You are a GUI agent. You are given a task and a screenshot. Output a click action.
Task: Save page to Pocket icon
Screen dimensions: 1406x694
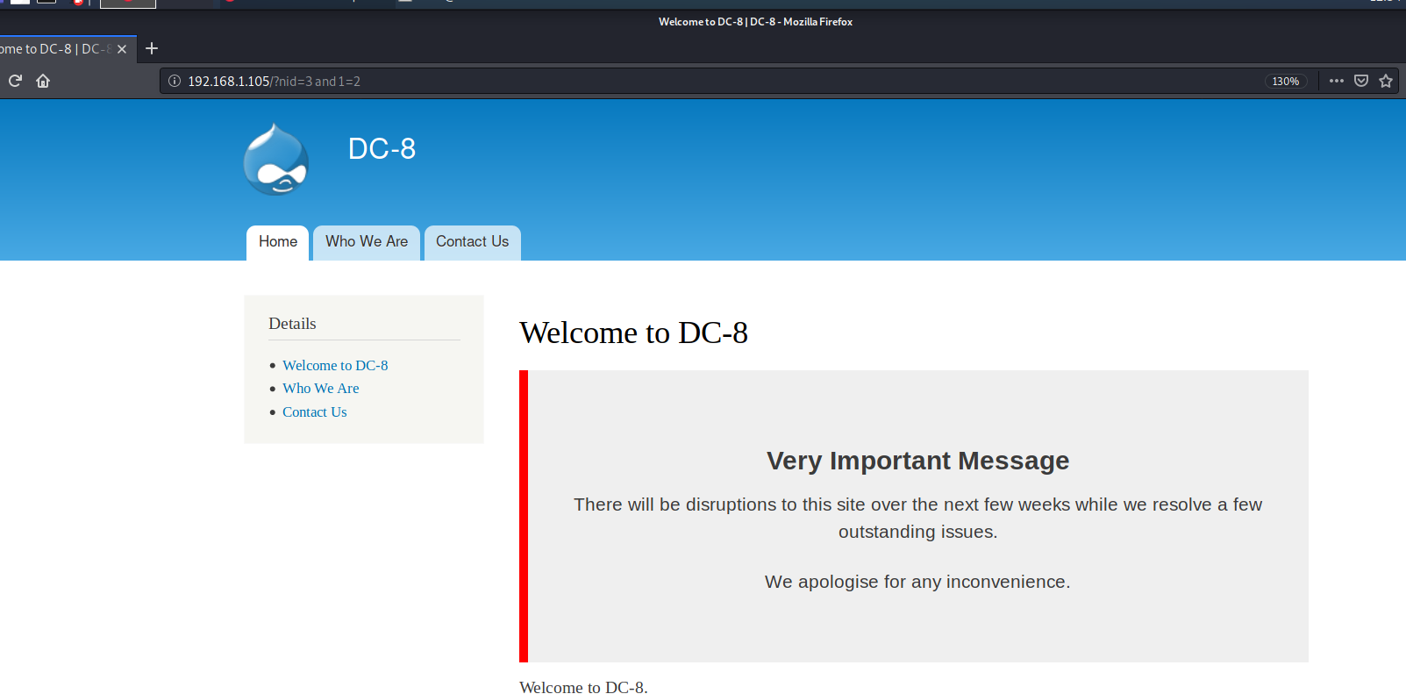point(1361,81)
